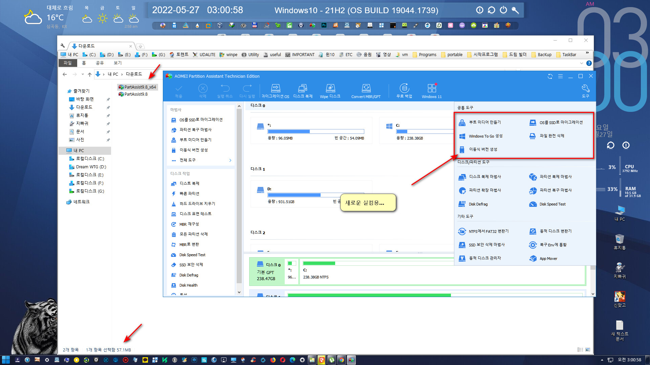Screen dimensions: 650x365
Task: Select the PartAssist9.8 file
Action: (133, 94)
